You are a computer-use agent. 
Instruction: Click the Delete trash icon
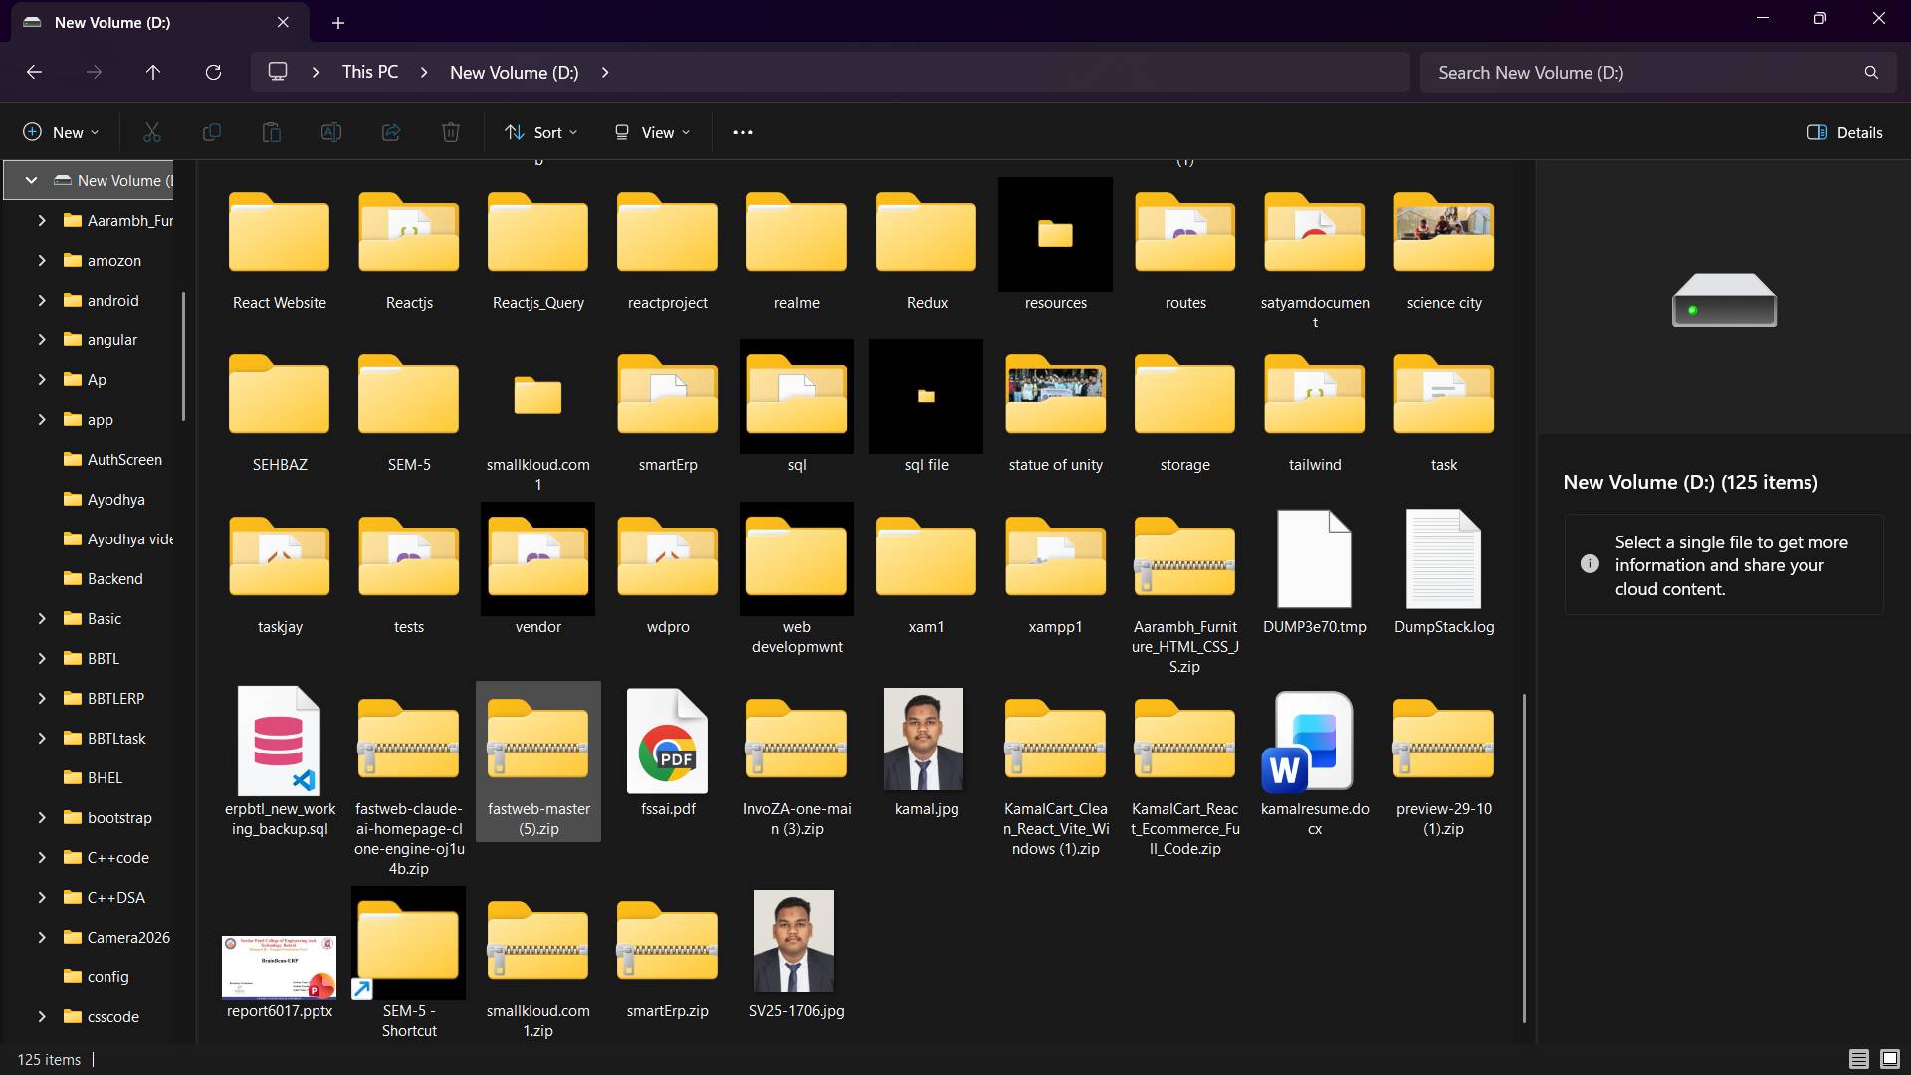tap(451, 132)
